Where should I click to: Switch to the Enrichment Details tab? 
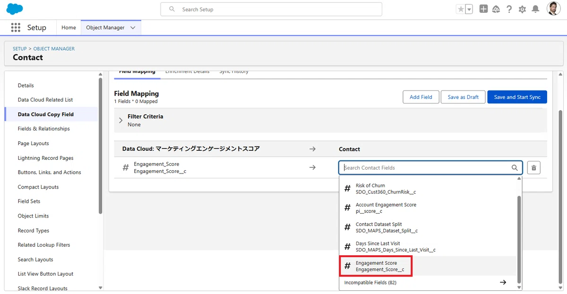187,72
